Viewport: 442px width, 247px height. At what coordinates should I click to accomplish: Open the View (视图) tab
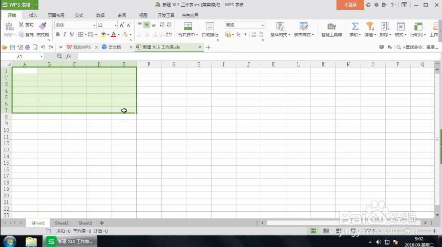143,15
